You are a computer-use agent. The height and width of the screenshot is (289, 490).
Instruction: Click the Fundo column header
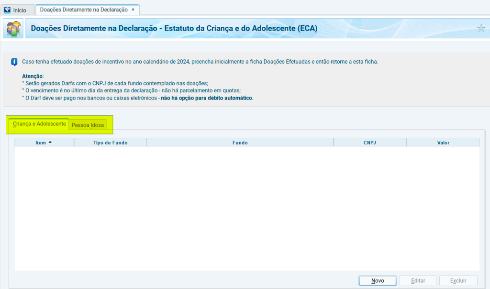click(x=240, y=143)
